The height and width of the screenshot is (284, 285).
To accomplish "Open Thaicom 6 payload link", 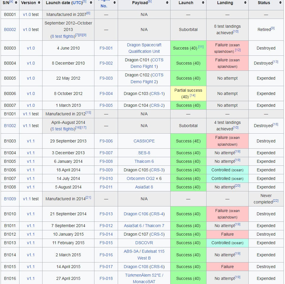I will pyautogui.click(x=144, y=161).
